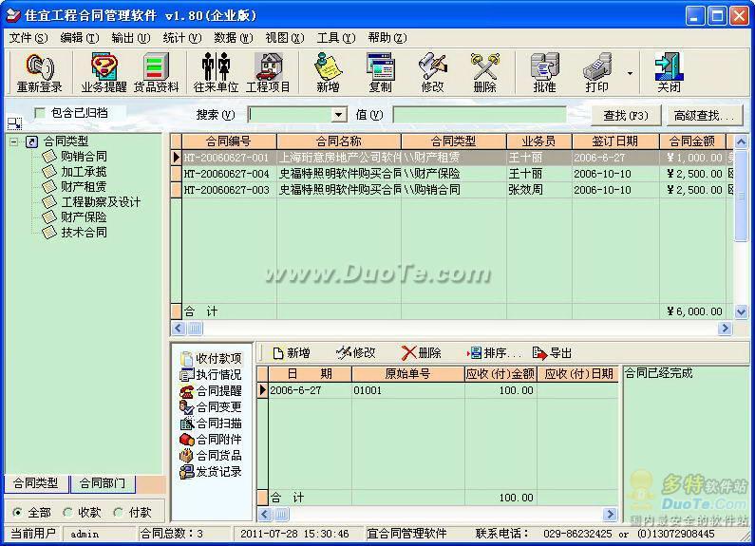The width and height of the screenshot is (755, 546).
Task: Open 工程项目 project icon
Action: click(268, 73)
